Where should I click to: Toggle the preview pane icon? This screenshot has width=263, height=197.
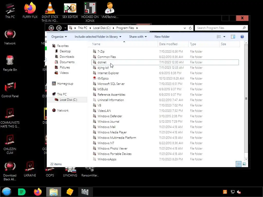[x=233, y=37]
